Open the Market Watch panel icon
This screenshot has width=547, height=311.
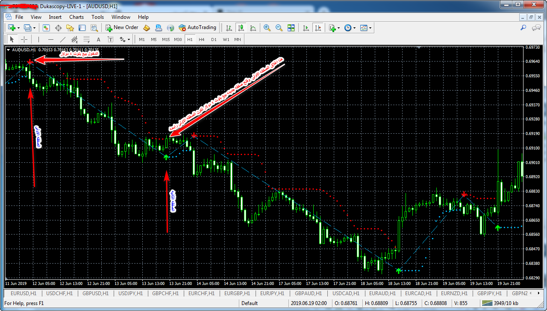point(46,28)
